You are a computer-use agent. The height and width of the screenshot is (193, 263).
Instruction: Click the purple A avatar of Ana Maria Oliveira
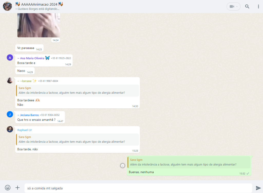click(x=10, y=58)
